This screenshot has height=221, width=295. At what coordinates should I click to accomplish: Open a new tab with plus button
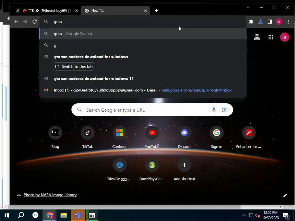(x=156, y=11)
